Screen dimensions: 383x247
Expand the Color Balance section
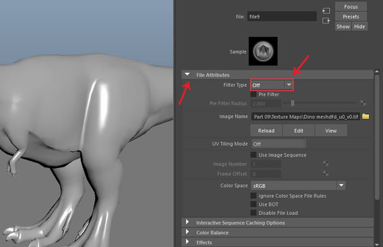click(187, 232)
